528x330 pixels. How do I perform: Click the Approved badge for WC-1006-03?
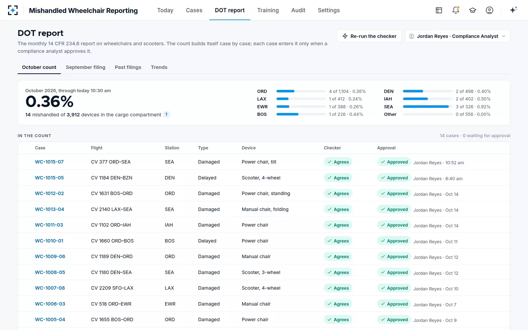(x=394, y=304)
